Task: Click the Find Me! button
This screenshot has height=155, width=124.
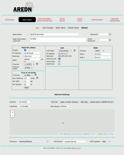Action: click(55, 102)
